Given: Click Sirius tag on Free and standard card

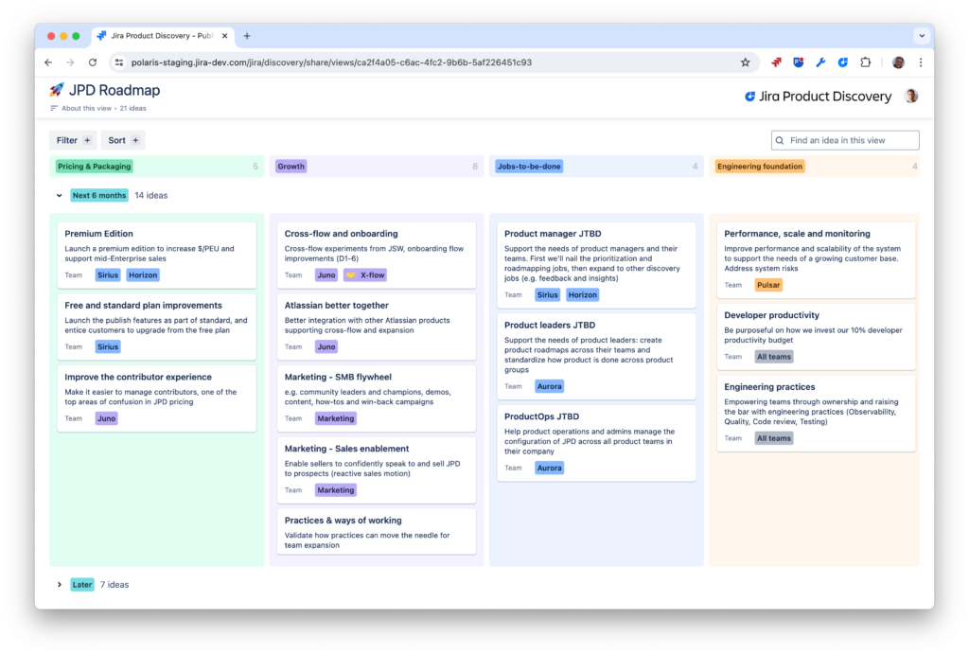Looking at the screenshot, I should coord(108,346).
